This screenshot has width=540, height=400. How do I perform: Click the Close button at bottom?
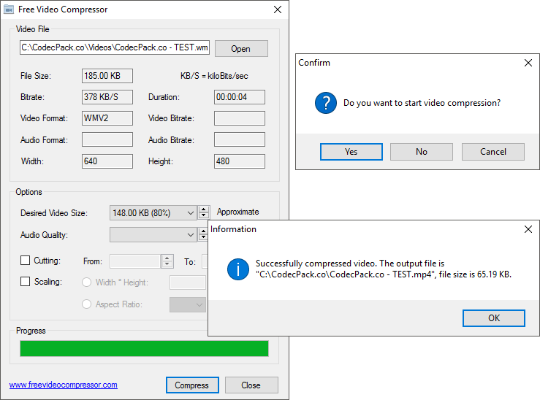(x=251, y=385)
